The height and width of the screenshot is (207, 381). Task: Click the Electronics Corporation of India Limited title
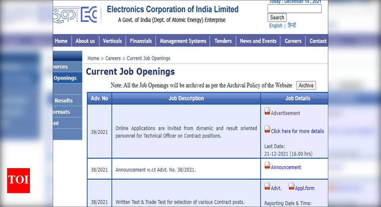173,9
